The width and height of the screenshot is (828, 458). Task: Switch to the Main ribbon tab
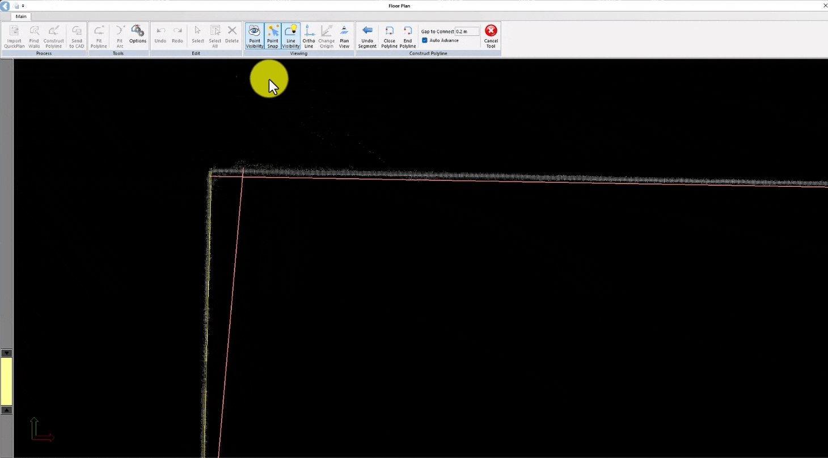20,16
